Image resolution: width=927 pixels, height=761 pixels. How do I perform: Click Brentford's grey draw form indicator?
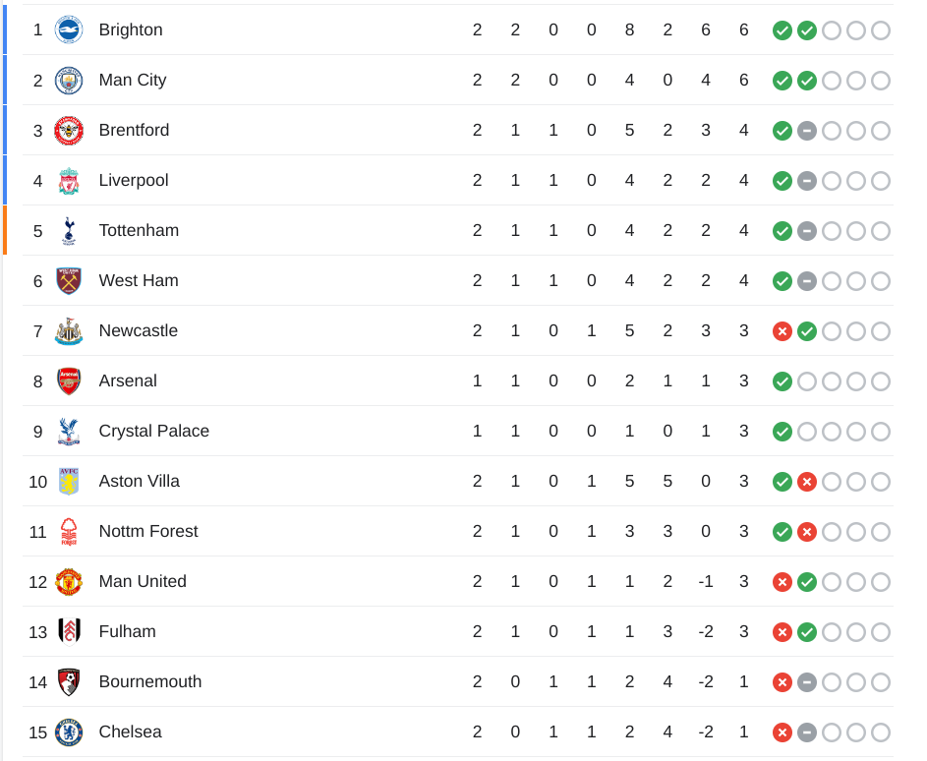coord(807,131)
